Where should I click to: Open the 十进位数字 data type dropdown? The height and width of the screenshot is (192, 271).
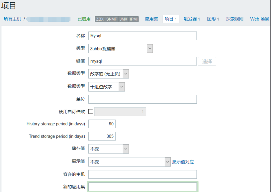pos(121,86)
